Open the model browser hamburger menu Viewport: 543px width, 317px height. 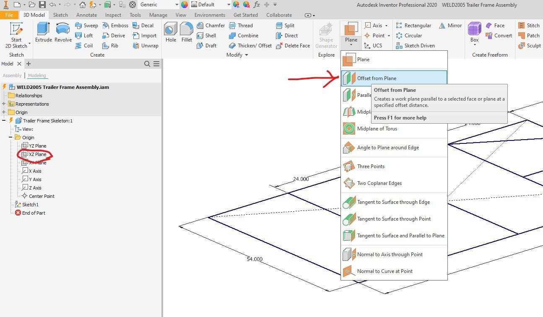point(156,64)
